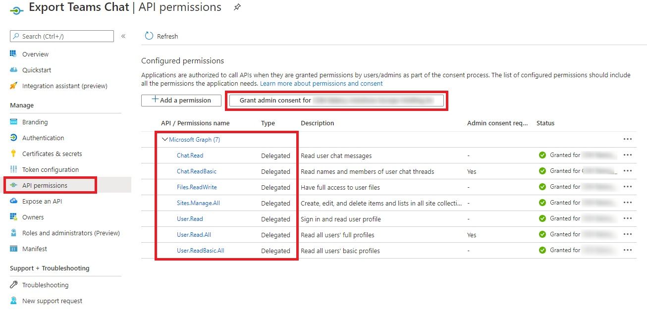
Task: Click the green granted checkmark for Chat.Read
Action: pos(542,155)
